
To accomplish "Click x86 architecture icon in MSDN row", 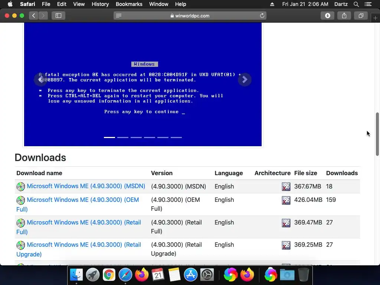I will coord(286,187).
